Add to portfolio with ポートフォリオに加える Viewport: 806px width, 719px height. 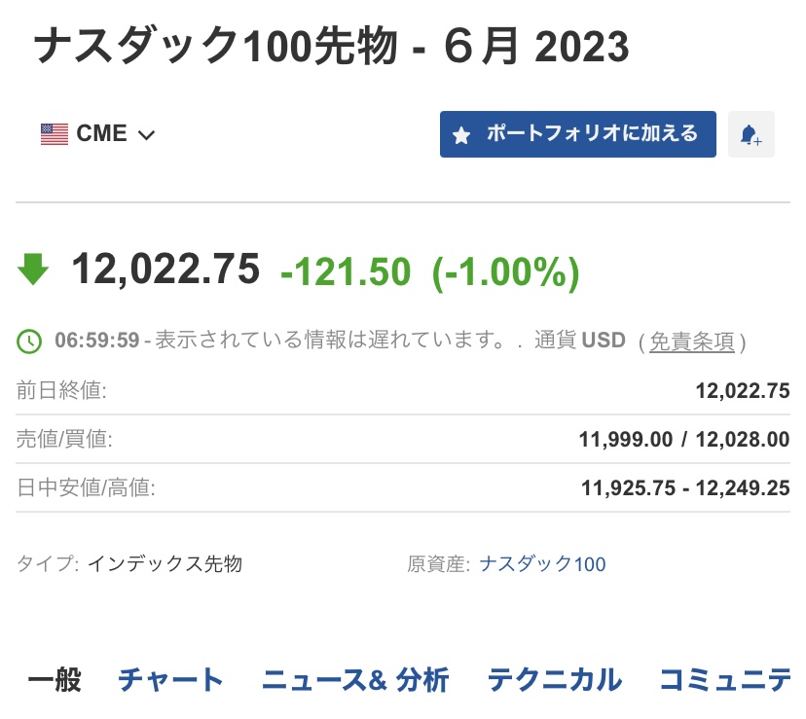coord(578,134)
